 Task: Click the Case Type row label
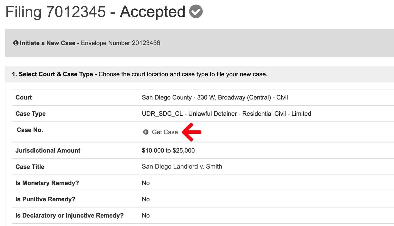coord(30,114)
